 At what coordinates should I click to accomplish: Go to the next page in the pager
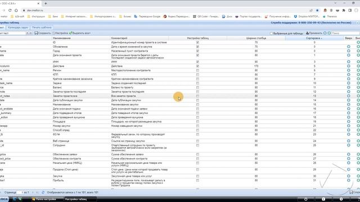coord(33,192)
